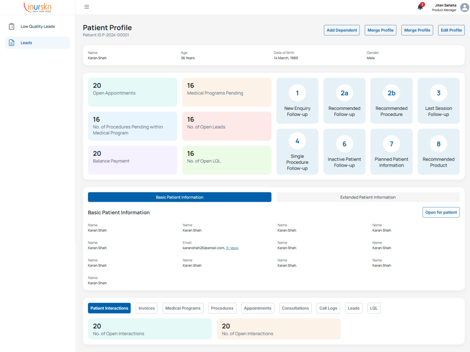Open the No. of Open Leads card
Screen dimensions: 470x352
point(227,126)
